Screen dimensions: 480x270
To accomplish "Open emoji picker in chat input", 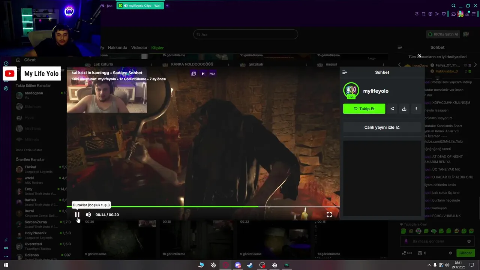I will point(469,241).
